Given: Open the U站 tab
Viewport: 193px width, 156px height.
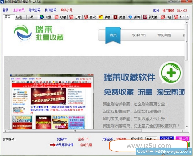Looking at the screenshot, I should tap(166, 17).
